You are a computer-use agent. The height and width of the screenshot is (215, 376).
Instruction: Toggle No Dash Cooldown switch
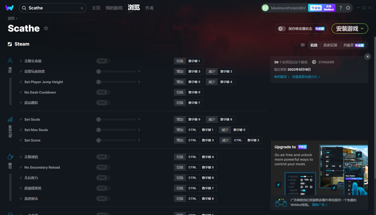[103, 92]
